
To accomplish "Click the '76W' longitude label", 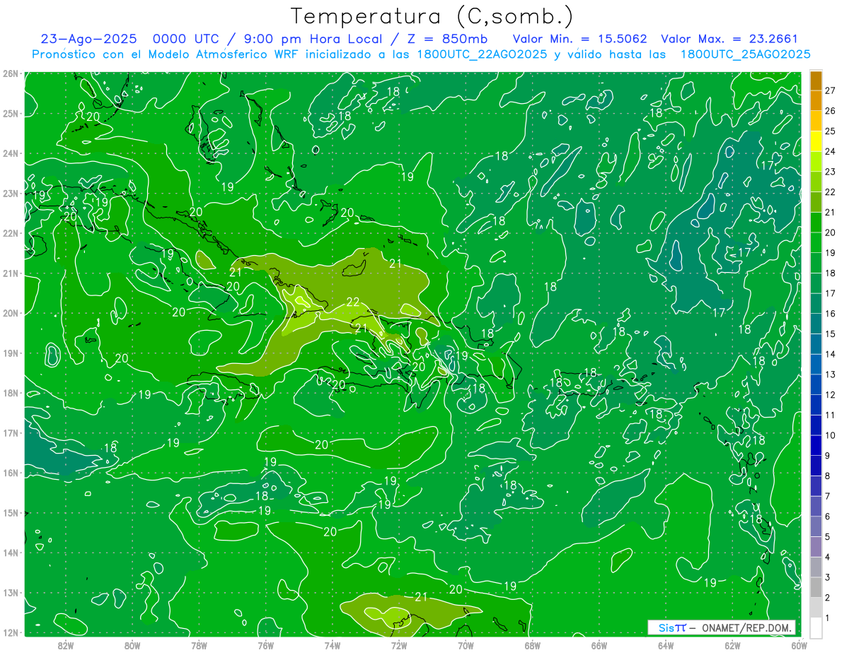I will [x=265, y=645].
